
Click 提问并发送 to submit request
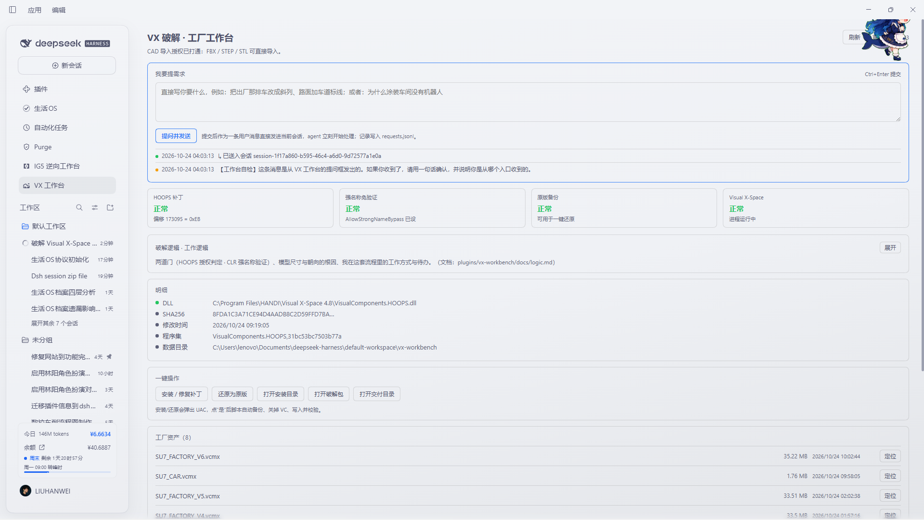tap(176, 136)
